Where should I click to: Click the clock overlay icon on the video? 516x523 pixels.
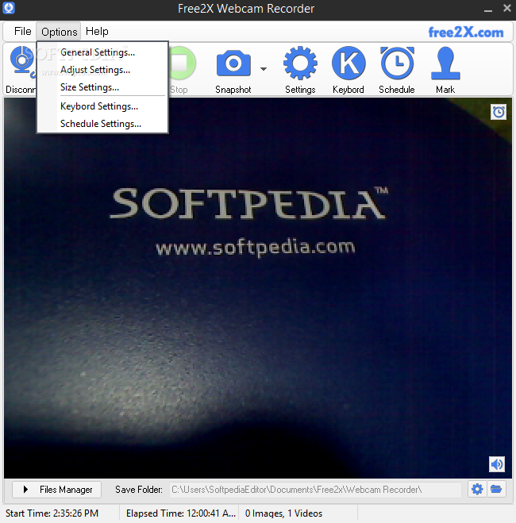tap(499, 112)
